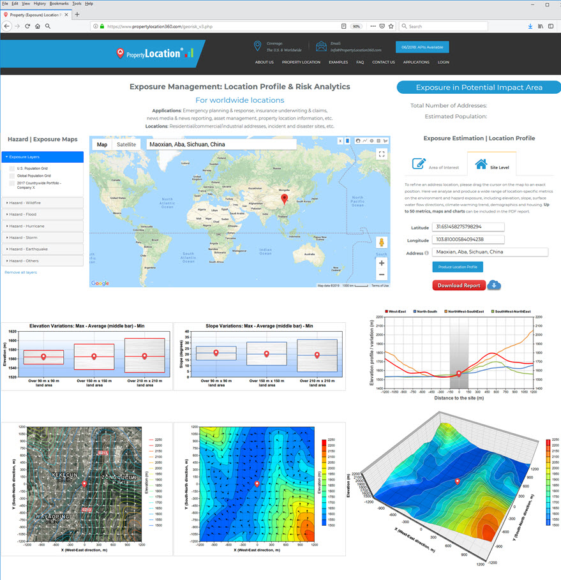Screen dimensions: 561x580
Task: Expand Hazard - Earthquake section
Action: (43, 249)
